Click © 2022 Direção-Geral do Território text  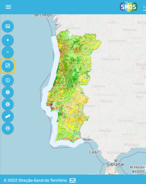(35, 180)
